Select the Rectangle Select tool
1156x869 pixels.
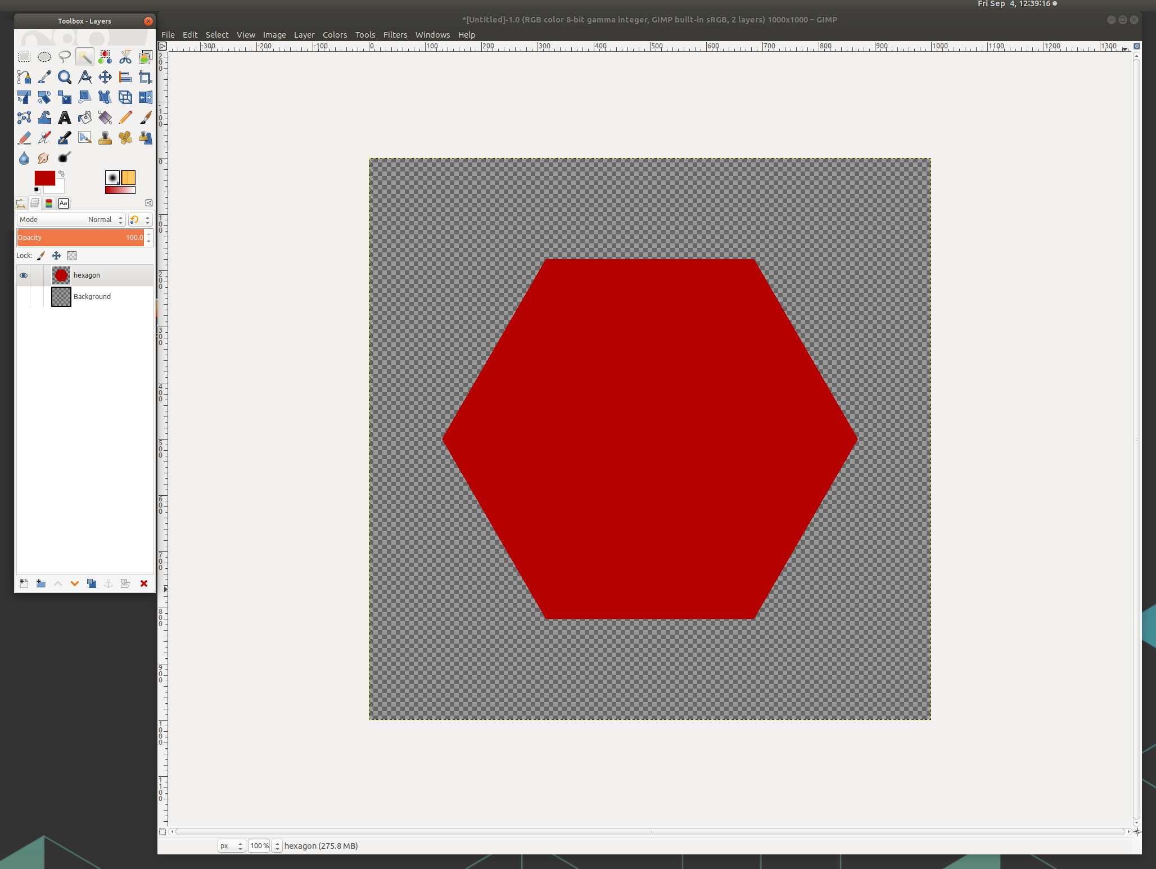24,57
